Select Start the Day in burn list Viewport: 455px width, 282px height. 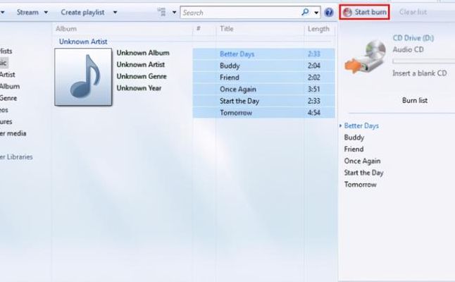tap(363, 173)
